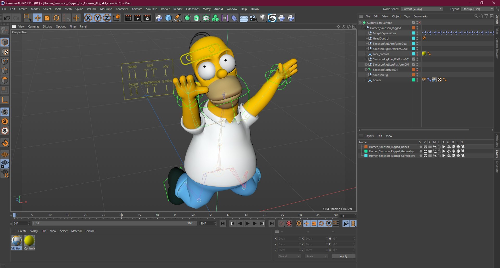Open Layers panel Edit menu
500x268 pixels.
[x=380, y=136]
